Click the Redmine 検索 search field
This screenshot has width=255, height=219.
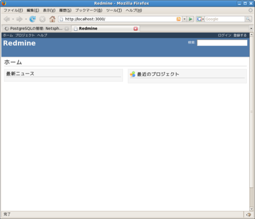pyautogui.click(x=222, y=43)
